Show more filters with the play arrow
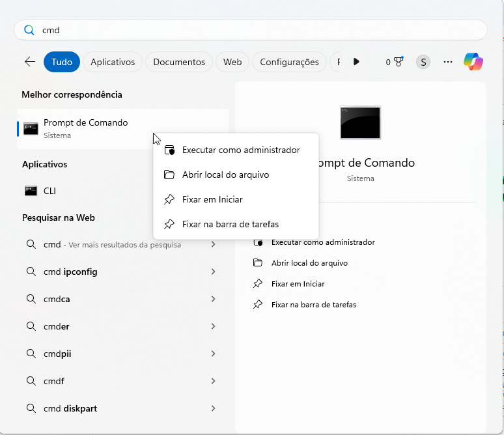Screen dimensions: 504x435 [x=356, y=61]
